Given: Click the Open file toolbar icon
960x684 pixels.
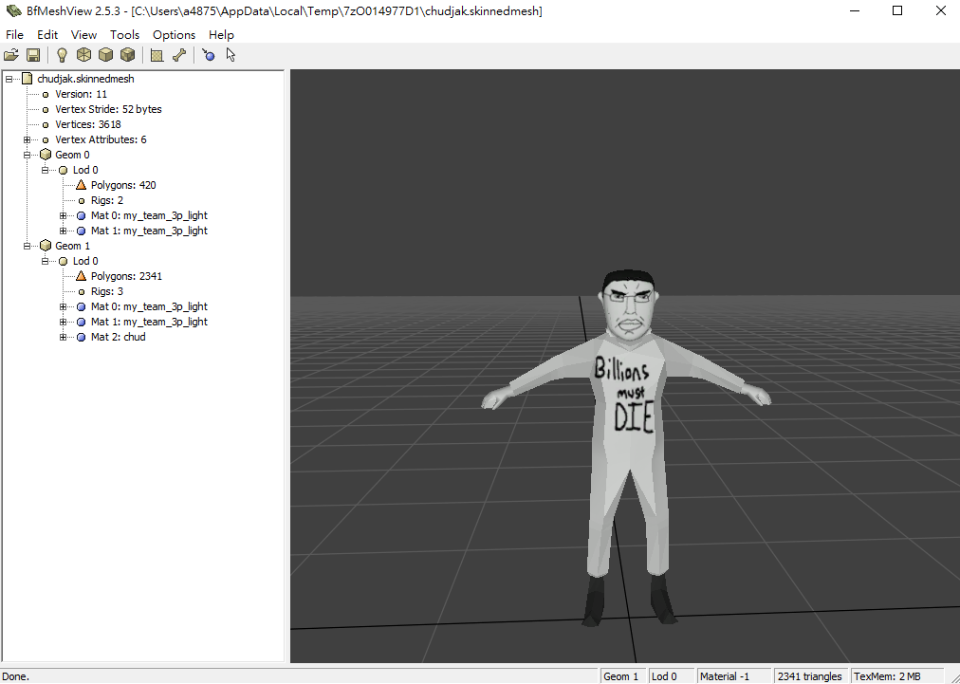Looking at the screenshot, I should [x=11, y=55].
